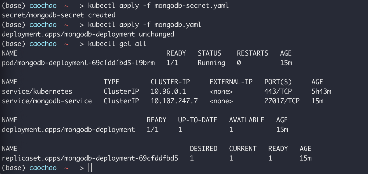Click '<none>' external IP in service/kubernetes row

point(221,91)
